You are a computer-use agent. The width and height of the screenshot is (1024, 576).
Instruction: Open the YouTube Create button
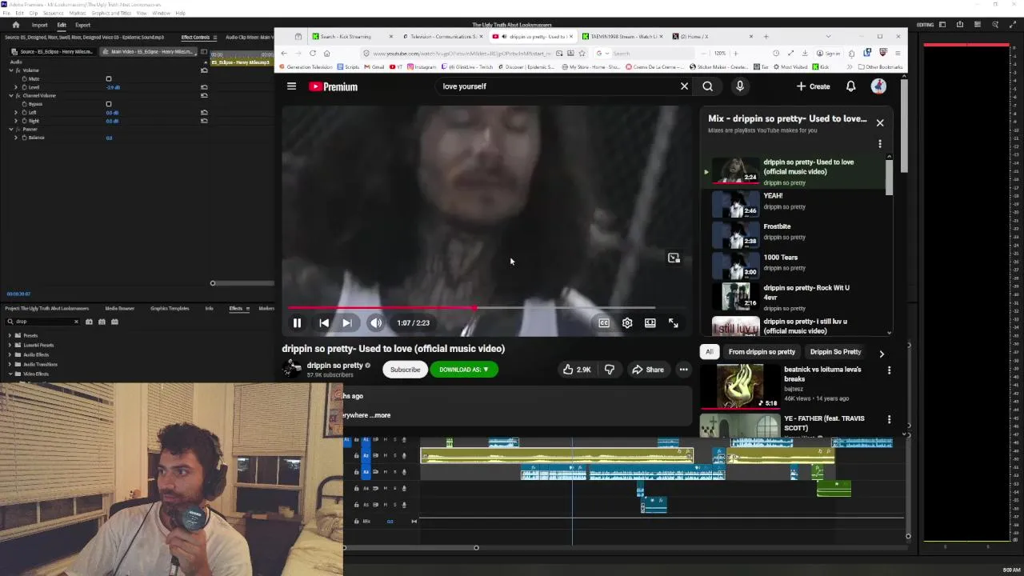point(813,86)
